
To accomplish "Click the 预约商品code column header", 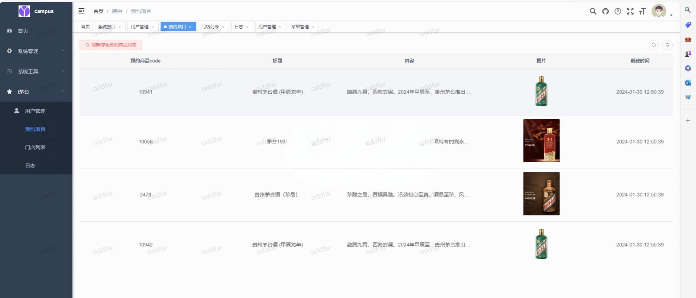I will 145,61.
